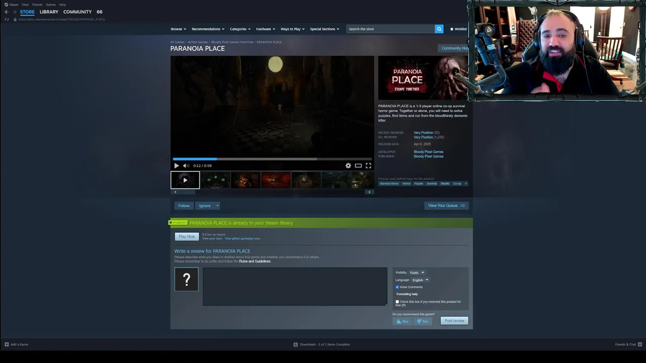Viewport: 646px width, 363px height.
Task: Open the Friends menu
Action: pyautogui.click(x=37, y=5)
